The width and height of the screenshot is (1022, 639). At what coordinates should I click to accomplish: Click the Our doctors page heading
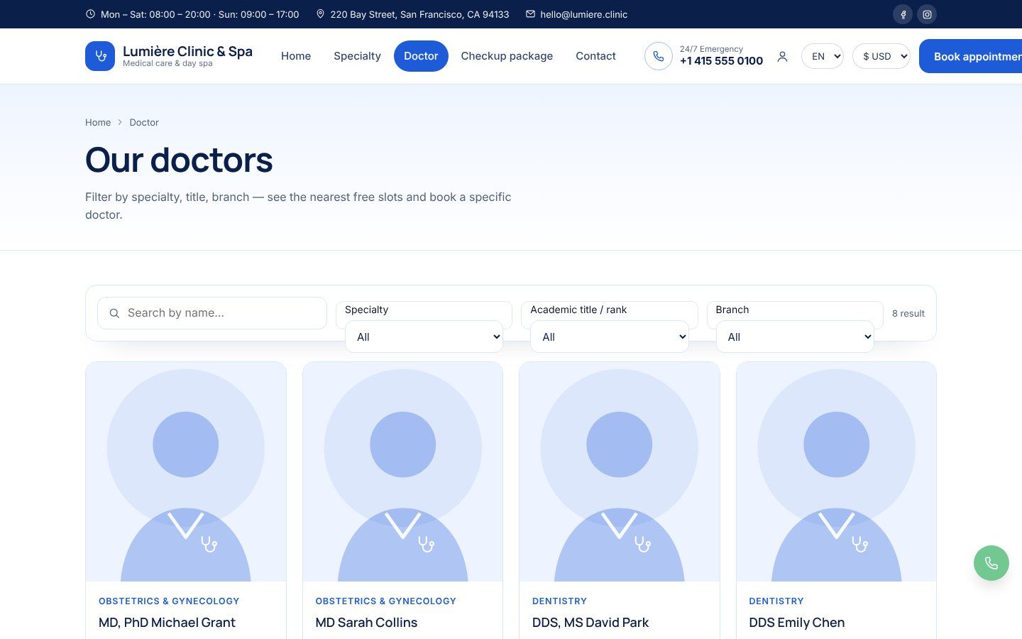click(179, 160)
